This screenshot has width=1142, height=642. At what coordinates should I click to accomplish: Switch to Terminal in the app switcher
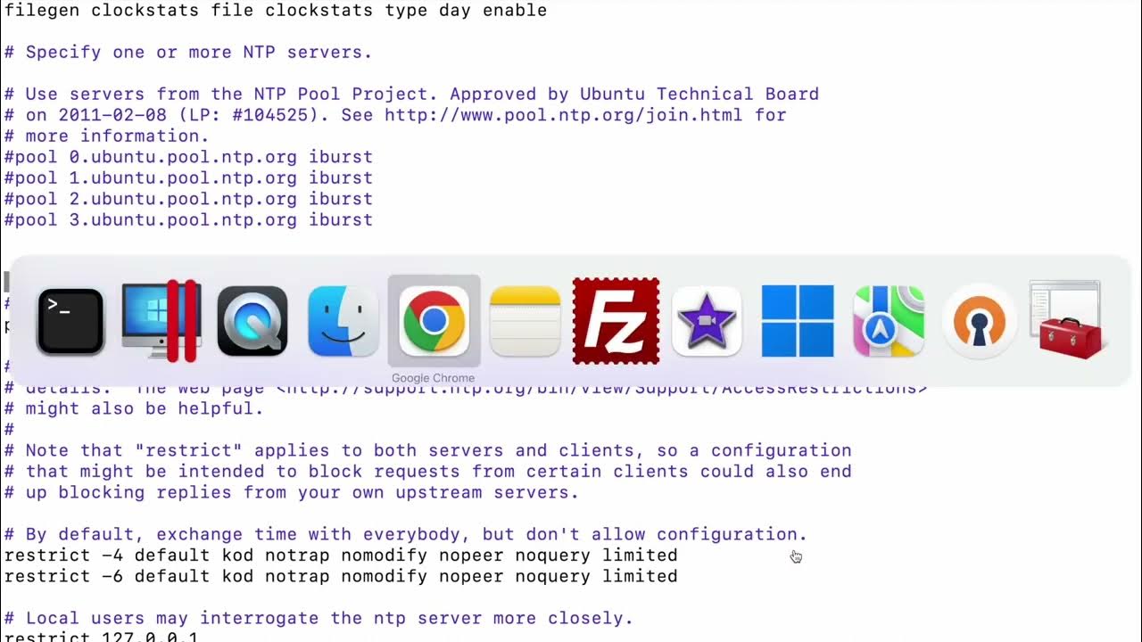(x=70, y=322)
